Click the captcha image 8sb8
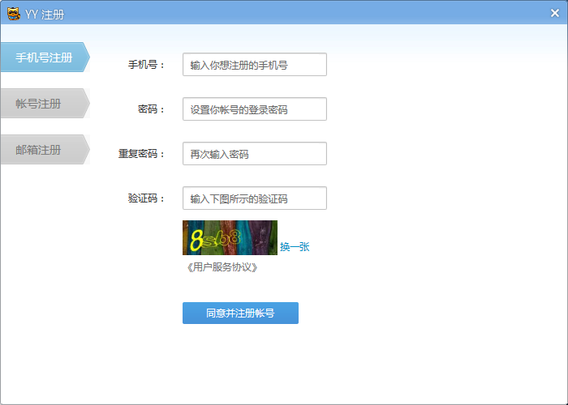 tap(230, 237)
